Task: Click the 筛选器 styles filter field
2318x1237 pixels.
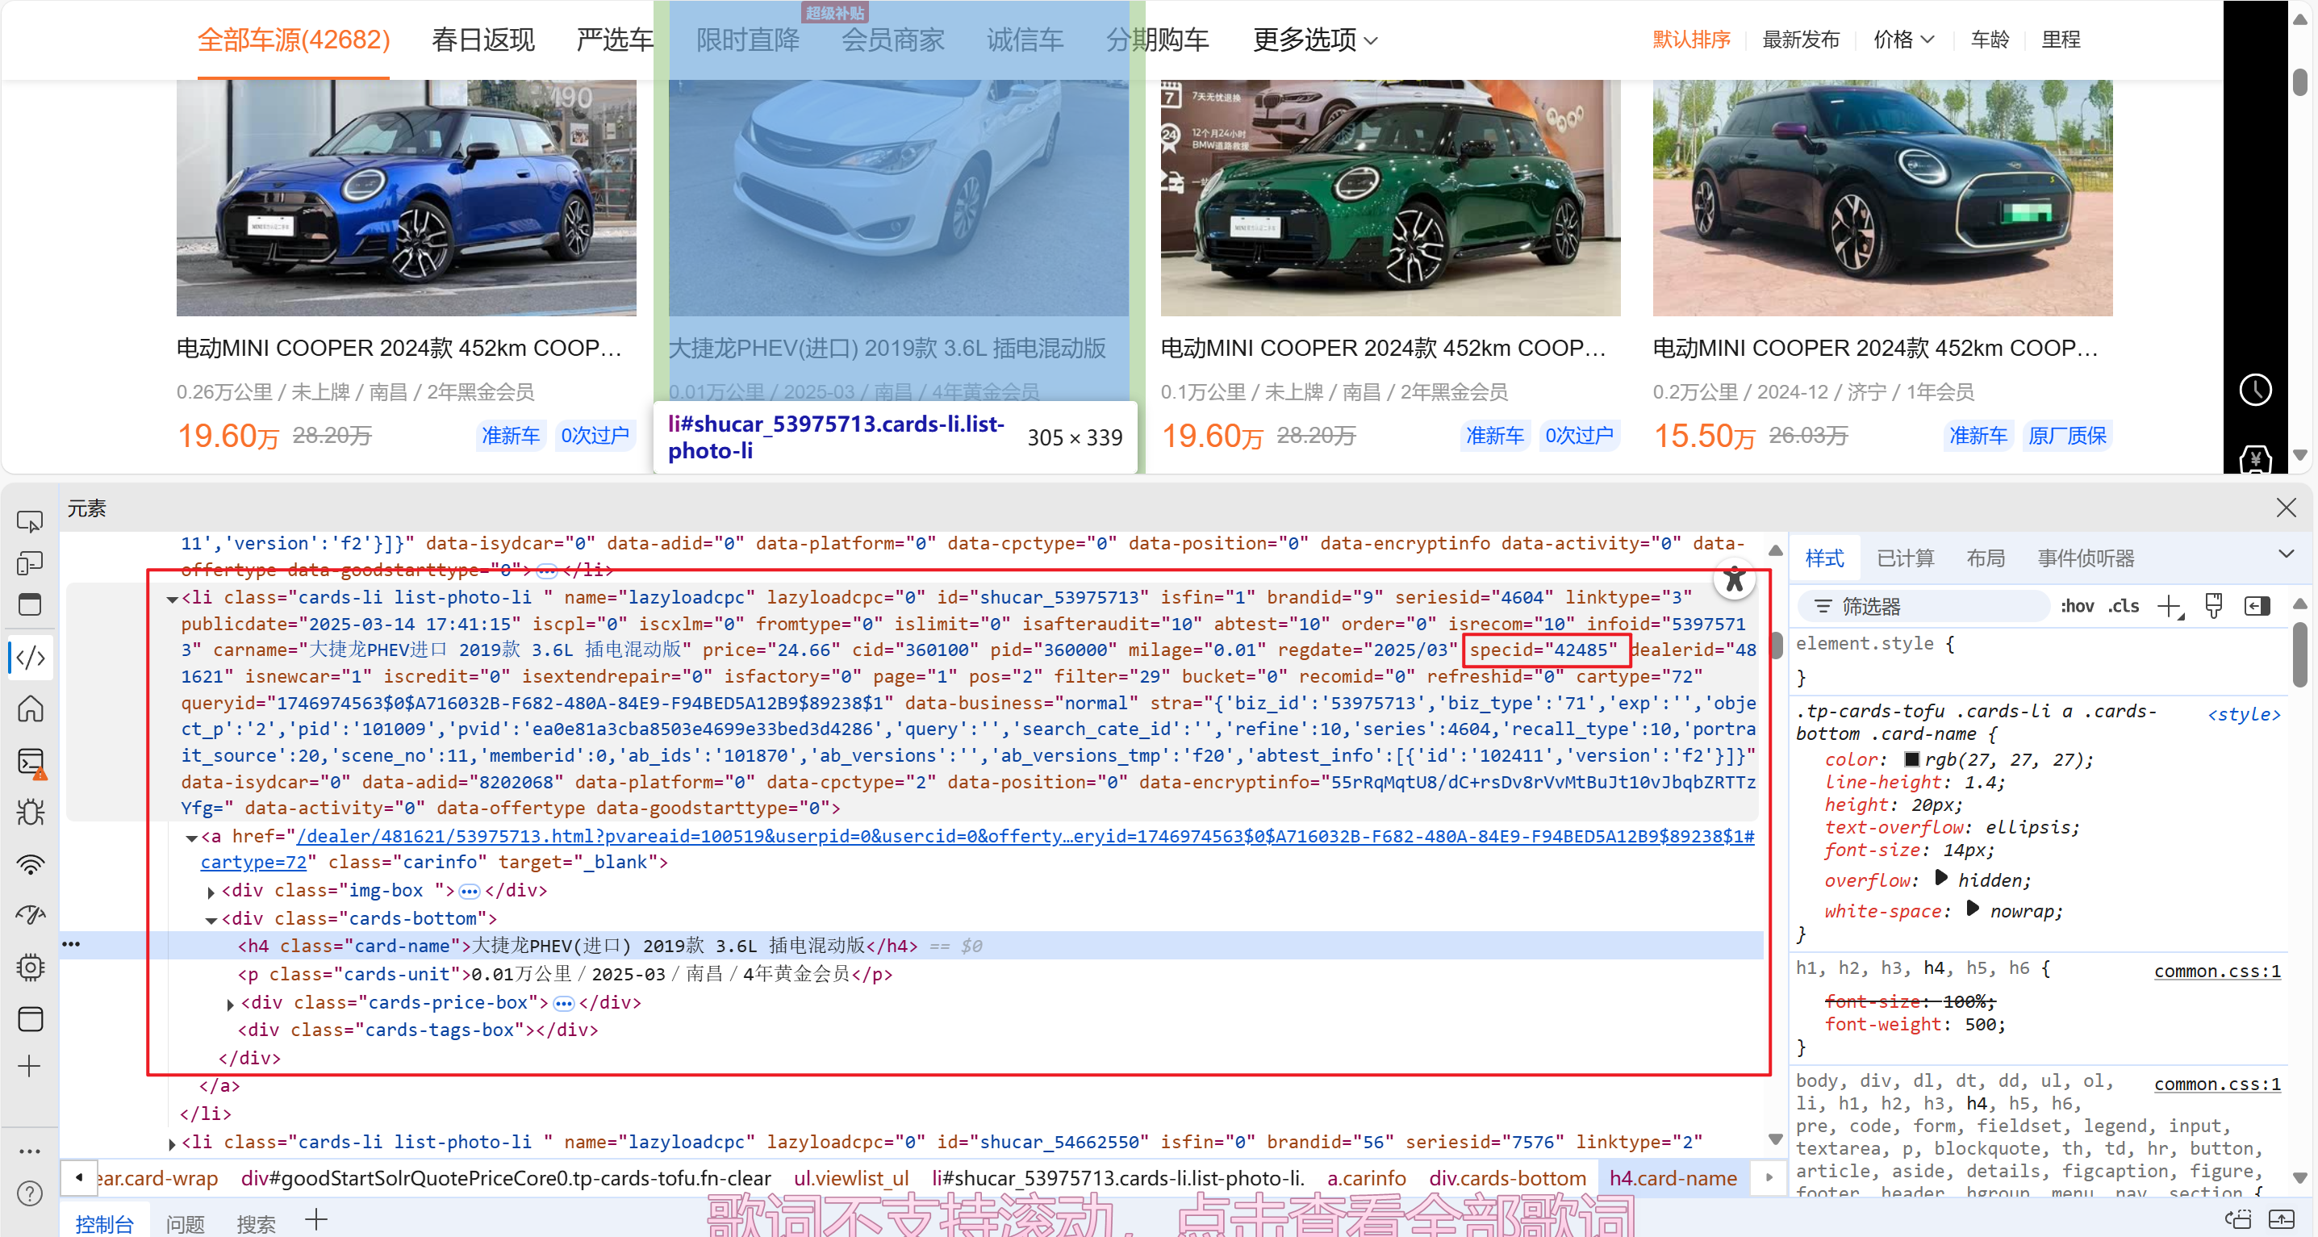Action: click(x=1926, y=606)
